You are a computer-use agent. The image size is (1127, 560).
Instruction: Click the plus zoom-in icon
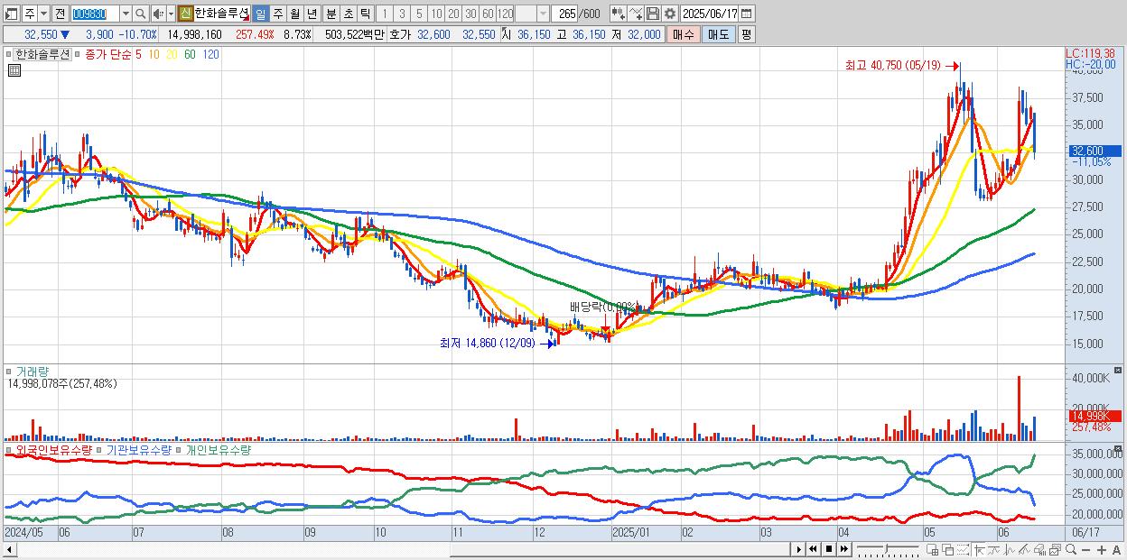click(x=1102, y=549)
